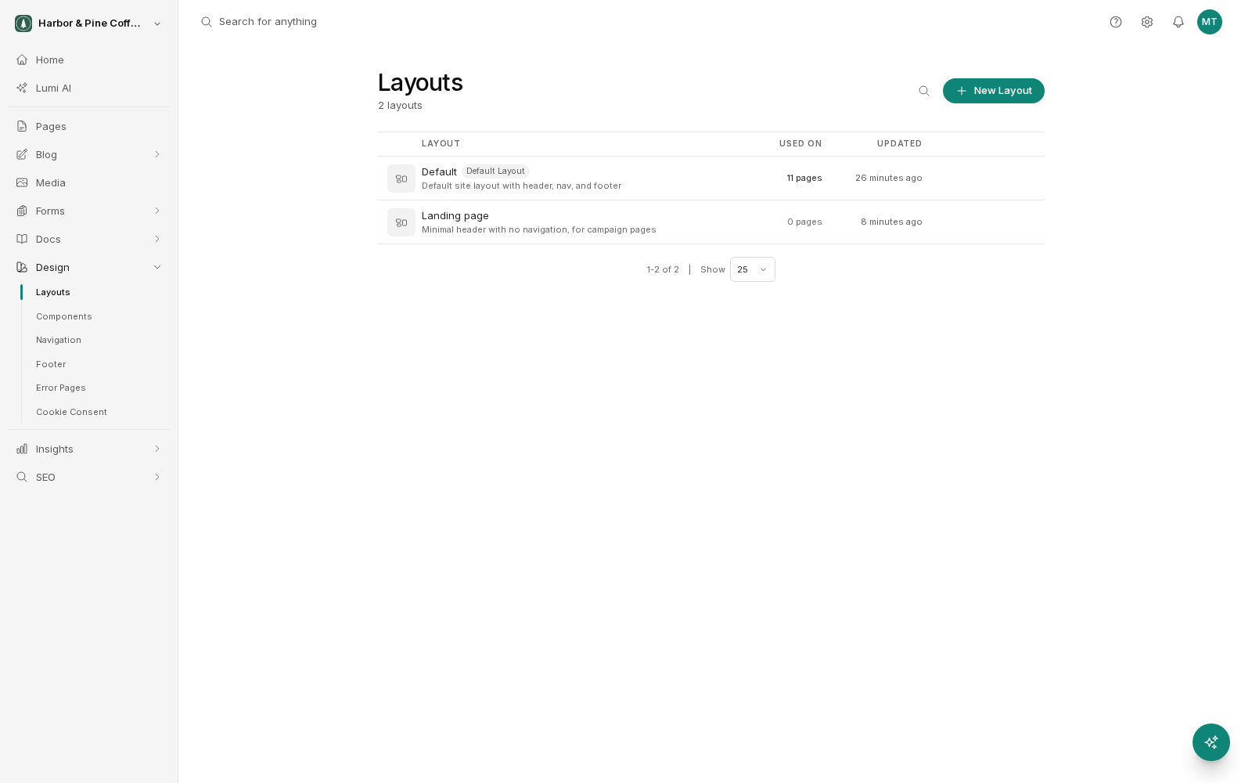Click the Search for anything field

tap(268, 22)
